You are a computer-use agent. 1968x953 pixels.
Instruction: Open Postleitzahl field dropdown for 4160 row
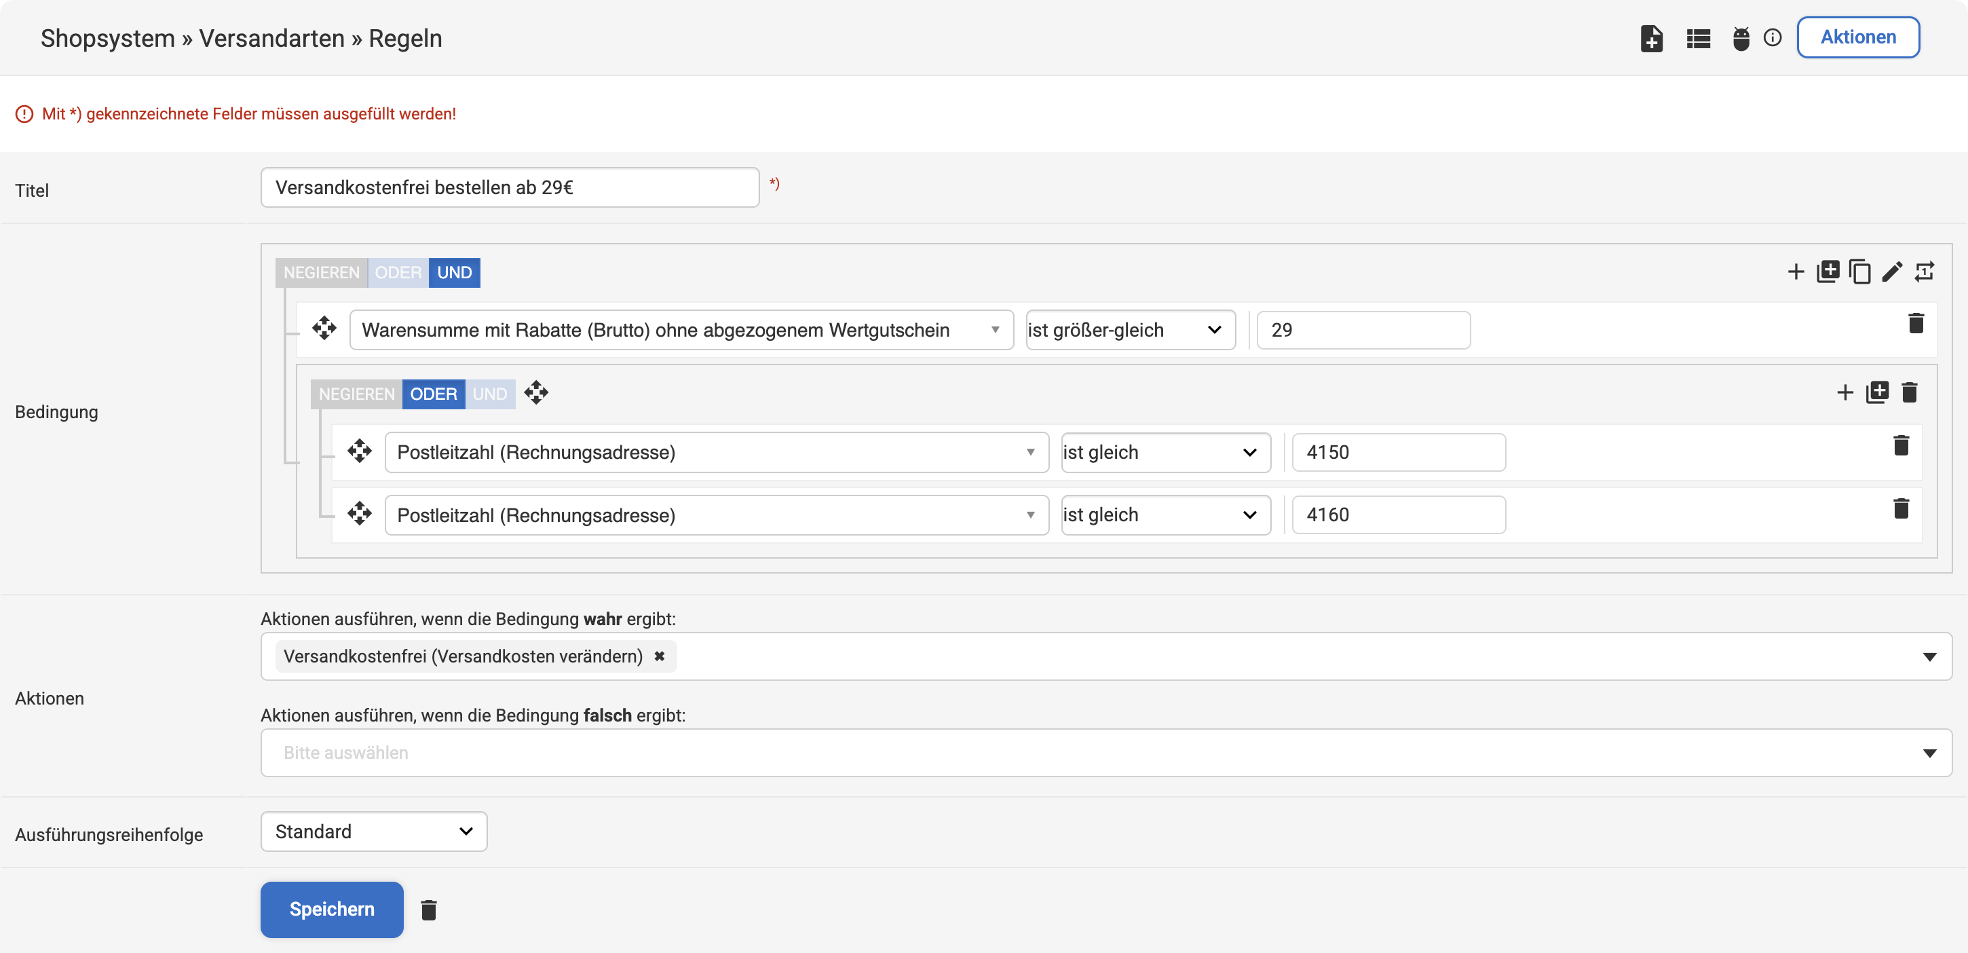717,515
